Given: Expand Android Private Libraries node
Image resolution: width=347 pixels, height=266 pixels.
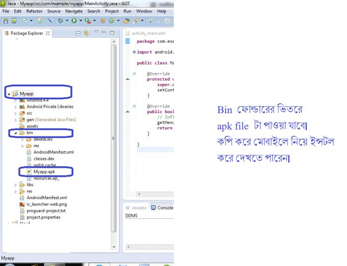Looking at the screenshot, I should 15,107.
